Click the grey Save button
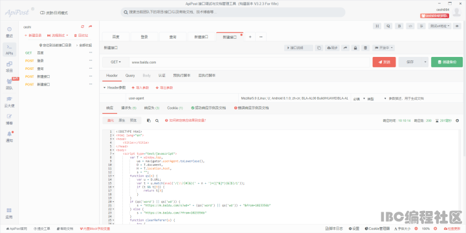466x233 pixels. click(x=410, y=62)
